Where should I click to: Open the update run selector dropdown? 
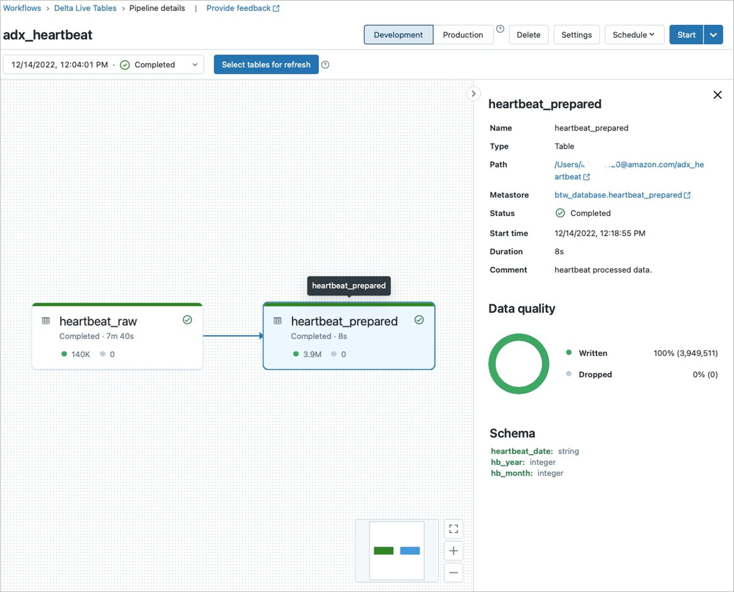point(103,64)
